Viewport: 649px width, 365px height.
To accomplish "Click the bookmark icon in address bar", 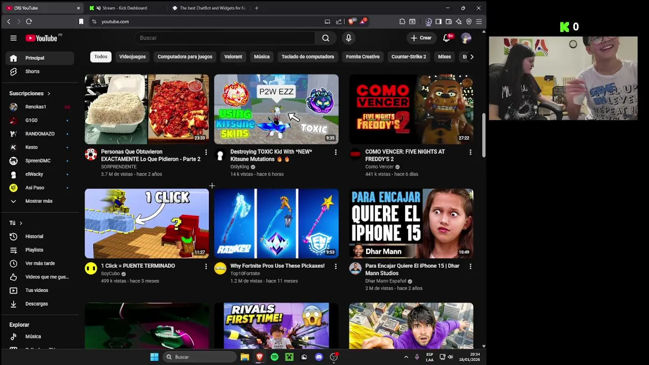I will [x=81, y=21].
